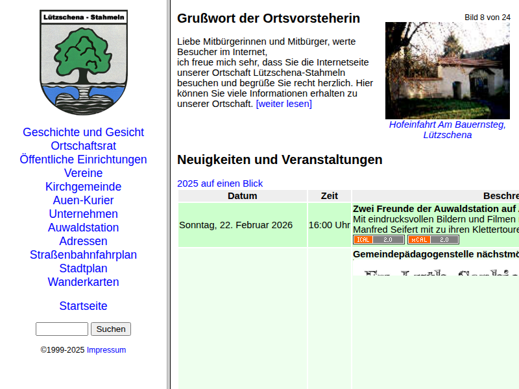This screenshot has width=519, height=389.
Task: Open Auen-Kurier in the sidebar
Action: pyautogui.click(x=83, y=200)
